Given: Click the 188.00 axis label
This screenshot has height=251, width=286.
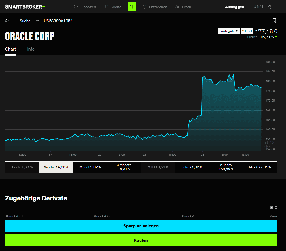Looking at the screenshot, I should coord(270,62).
